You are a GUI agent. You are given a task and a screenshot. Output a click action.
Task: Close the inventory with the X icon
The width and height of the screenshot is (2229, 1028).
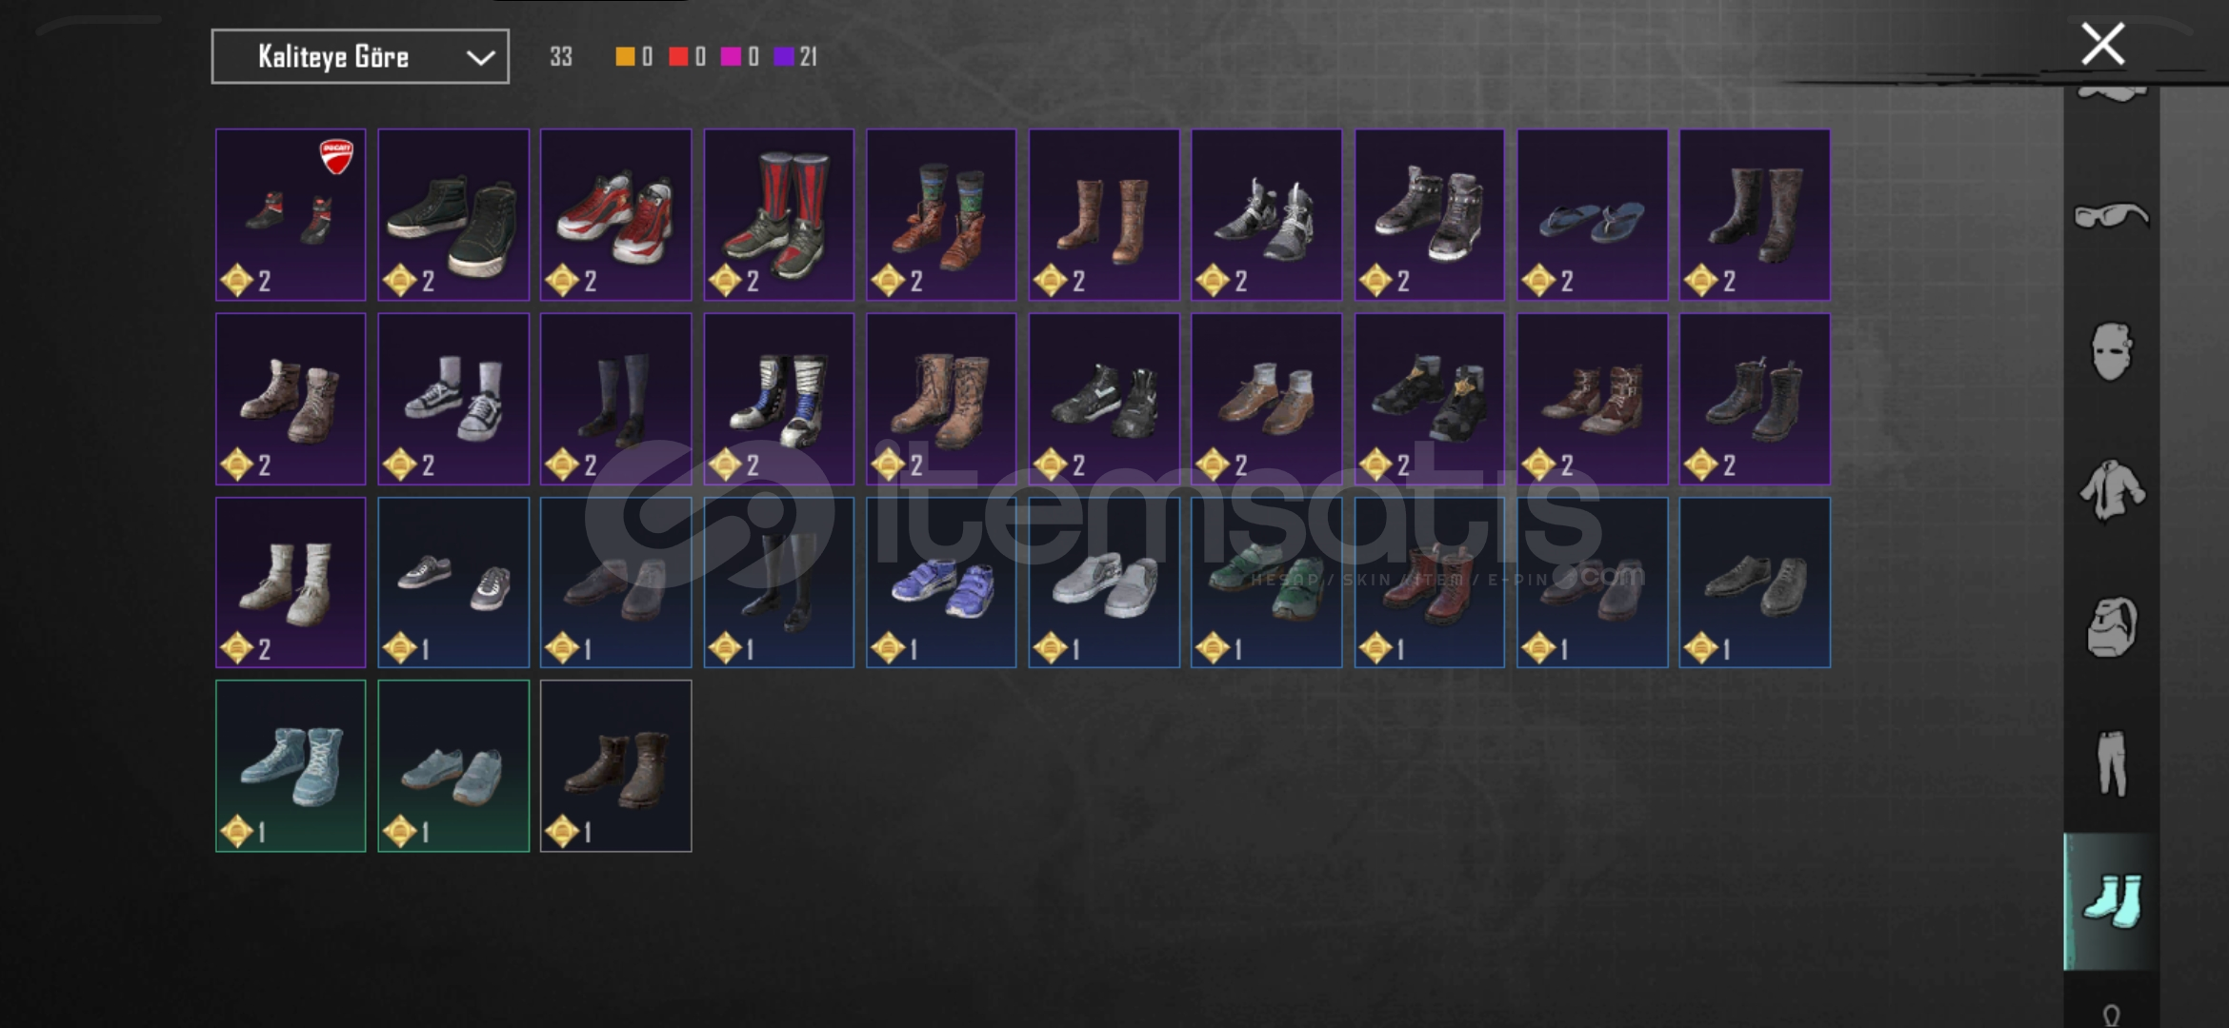[x=2102, y=44]
